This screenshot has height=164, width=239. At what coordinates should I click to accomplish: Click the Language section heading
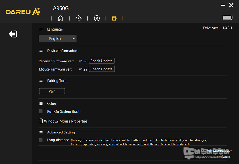[55, 29]
